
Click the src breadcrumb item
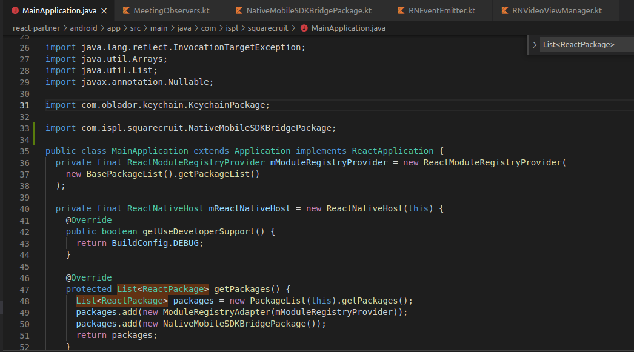pos(134,28)
